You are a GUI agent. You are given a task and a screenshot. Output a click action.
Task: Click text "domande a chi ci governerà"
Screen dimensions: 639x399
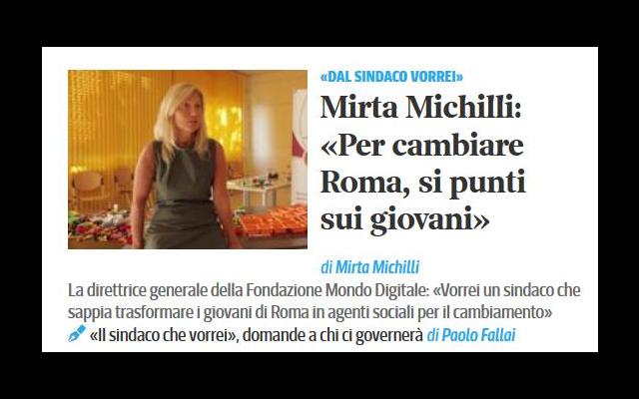tap(332, 335)
